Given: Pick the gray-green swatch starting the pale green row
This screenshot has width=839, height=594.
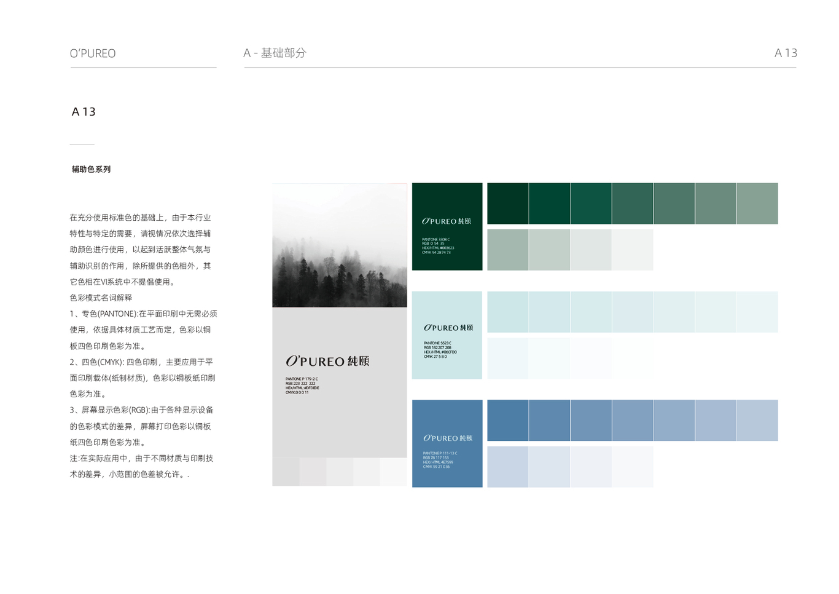Looking at the screenshot, I should (x=508, y=250).
